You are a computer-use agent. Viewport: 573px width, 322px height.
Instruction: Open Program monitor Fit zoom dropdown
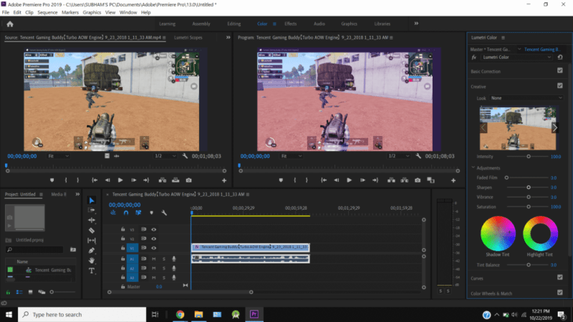(x=292, y=156)
